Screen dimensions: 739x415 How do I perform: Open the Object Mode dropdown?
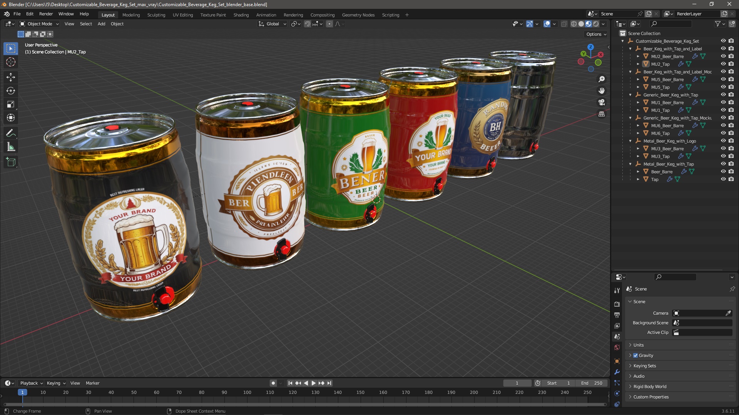39,24
